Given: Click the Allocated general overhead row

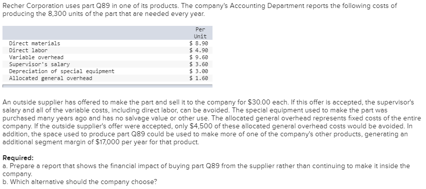Looking at the screenshot, I should coord(107,78).
